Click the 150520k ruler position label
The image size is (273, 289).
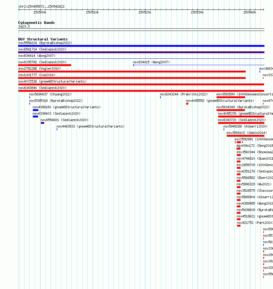pos(145,12)
